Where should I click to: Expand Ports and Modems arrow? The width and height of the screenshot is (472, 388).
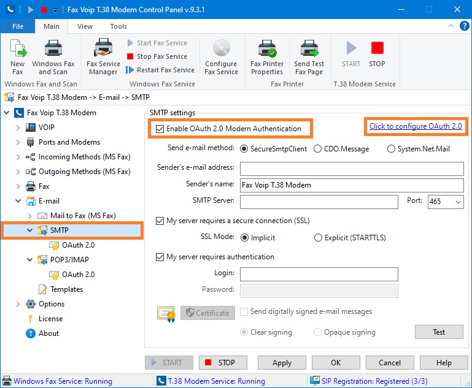[x=18, y=142]
